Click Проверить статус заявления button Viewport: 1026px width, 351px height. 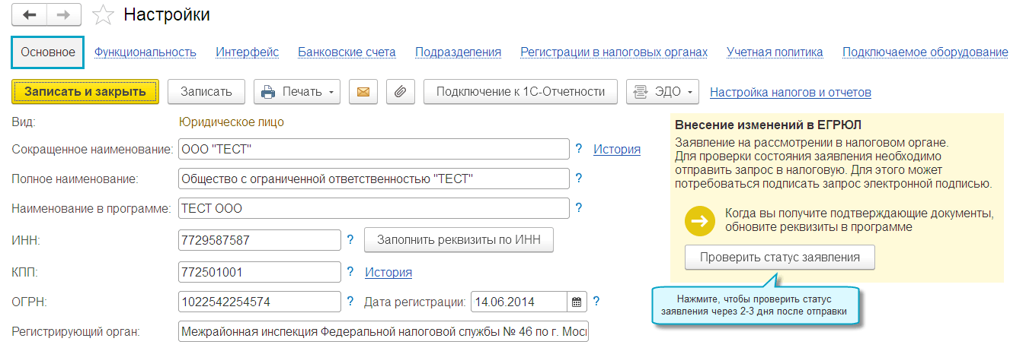tap(780, 258)
